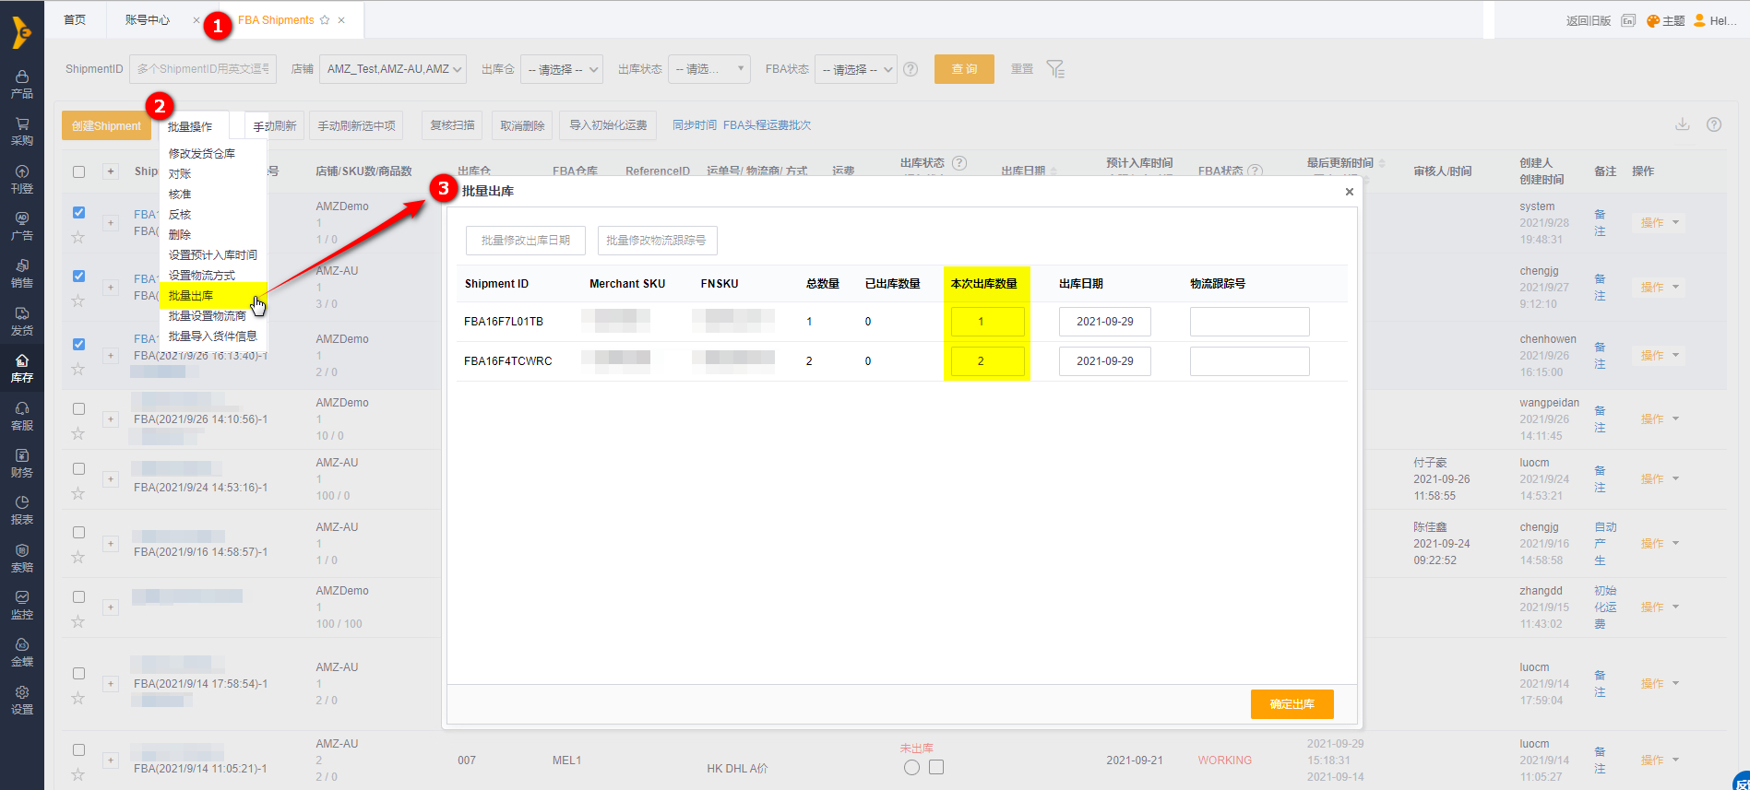The image size is (1750, 790).
Task: Uncheck the first FBA shipment row checkbox
Action: [78, 213]
